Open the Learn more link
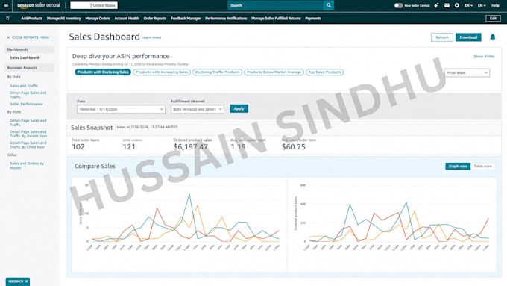 pyautogui.click(x=151, y=37)
